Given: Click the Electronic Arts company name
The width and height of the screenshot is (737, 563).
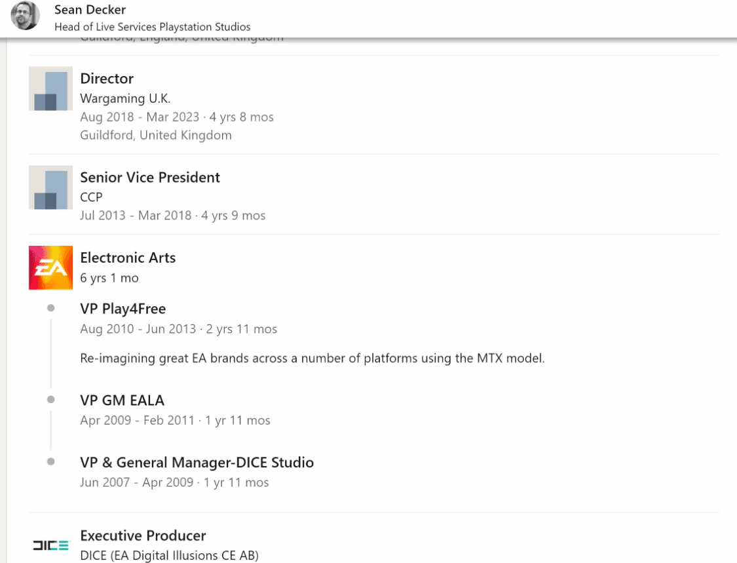Looking at the screenshot, I should 128,258.
